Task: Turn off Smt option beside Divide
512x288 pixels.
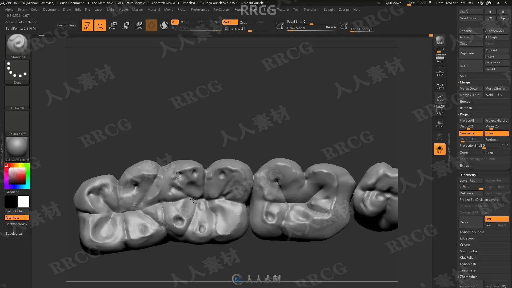Action: pyautogui.click(x=496, y=219)
